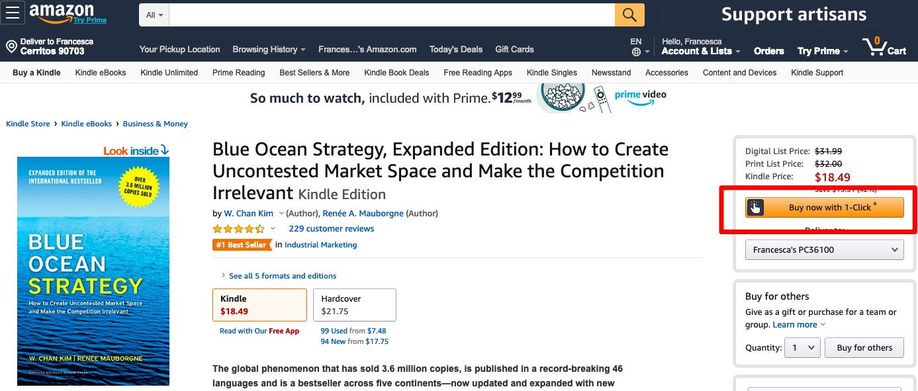Open the All search category dropdown
This screenshot has width=918, height=391.
pos(154,15)
